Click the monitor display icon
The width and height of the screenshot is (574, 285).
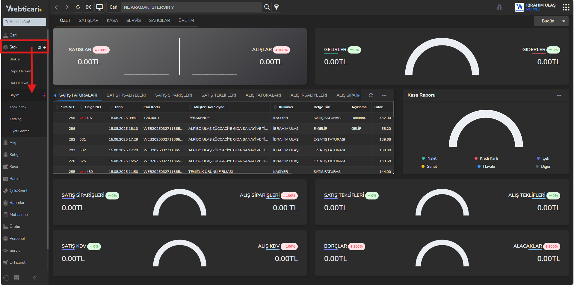99,7
